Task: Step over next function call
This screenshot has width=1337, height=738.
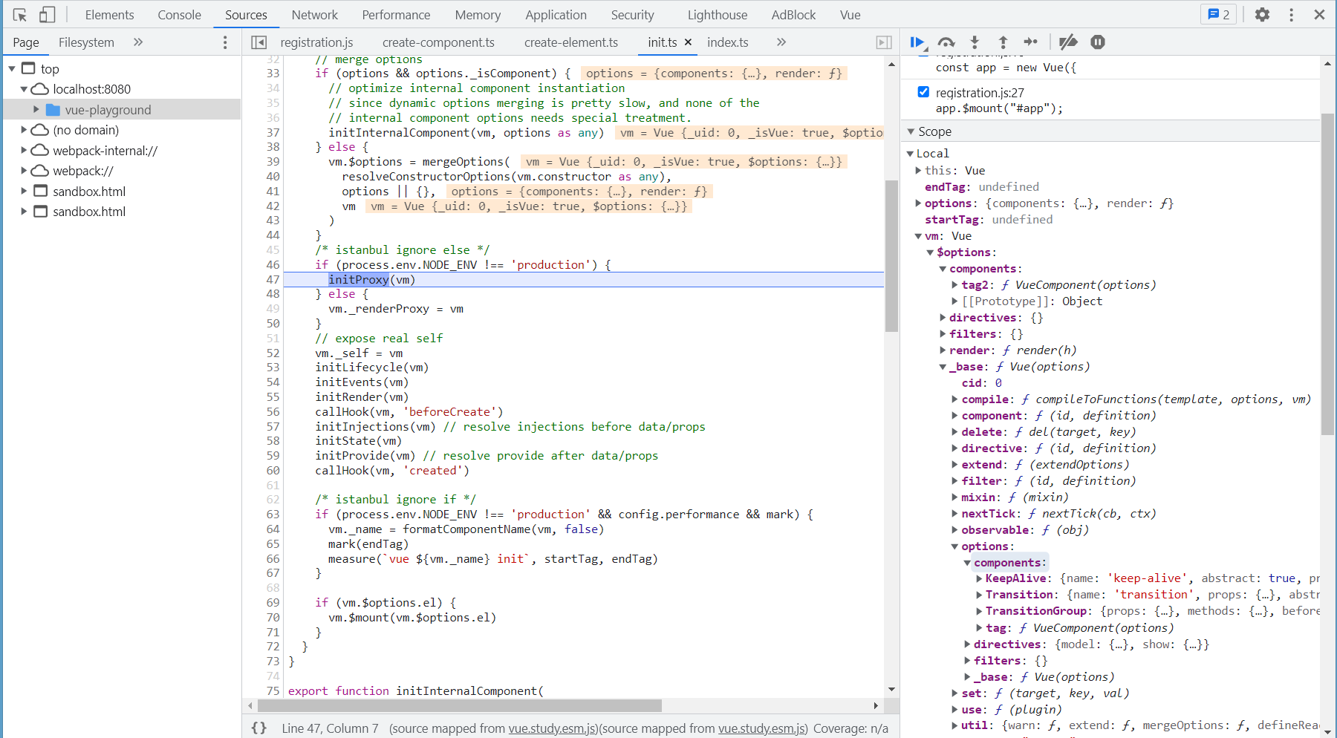Action: tap(946, 42)
